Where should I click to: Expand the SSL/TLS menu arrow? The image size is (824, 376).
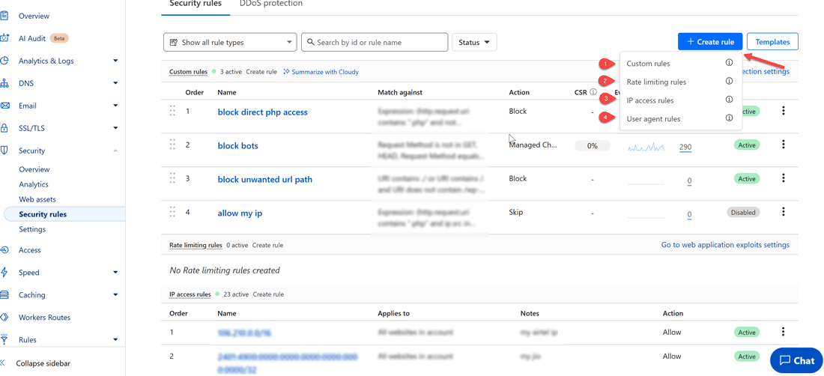(115, 128)
